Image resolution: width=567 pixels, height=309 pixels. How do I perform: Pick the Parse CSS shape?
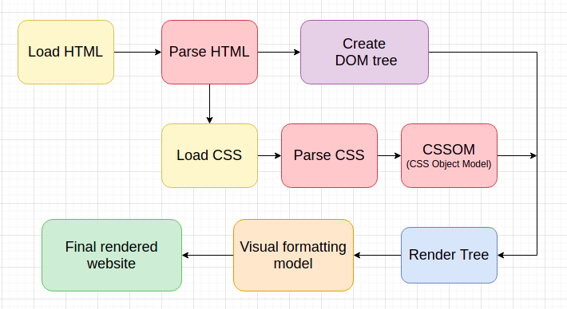pos(330,155)
